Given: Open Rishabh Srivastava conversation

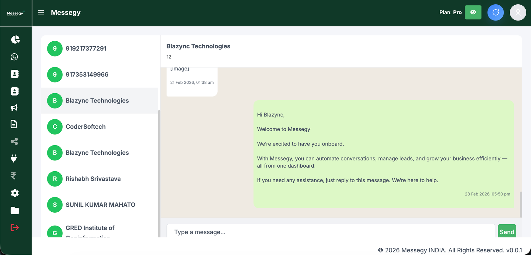Looking at the screenshot, I should pos(100,179).
